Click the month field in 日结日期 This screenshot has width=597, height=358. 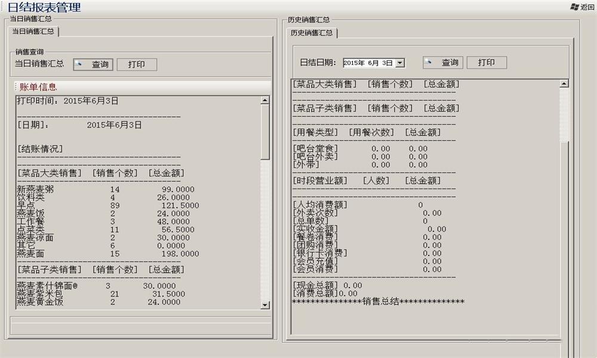(373, 63)
